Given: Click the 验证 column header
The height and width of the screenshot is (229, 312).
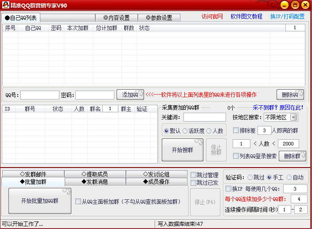Looking at the screenshot, I should [142, 109].
